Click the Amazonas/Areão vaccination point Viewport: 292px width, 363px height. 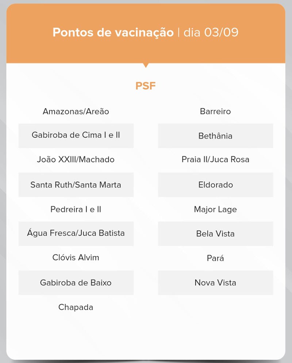(x=76, y=111)
